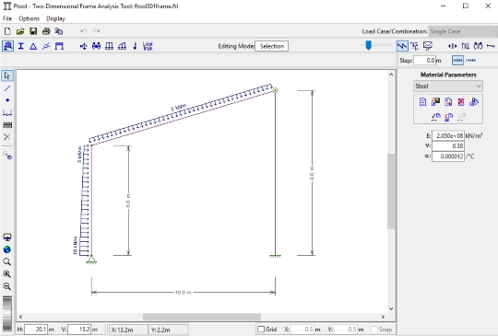The height and width of the screenshot is (336, 498).
Task: Open the Support Conditions triangle icon
Action: 33,46
